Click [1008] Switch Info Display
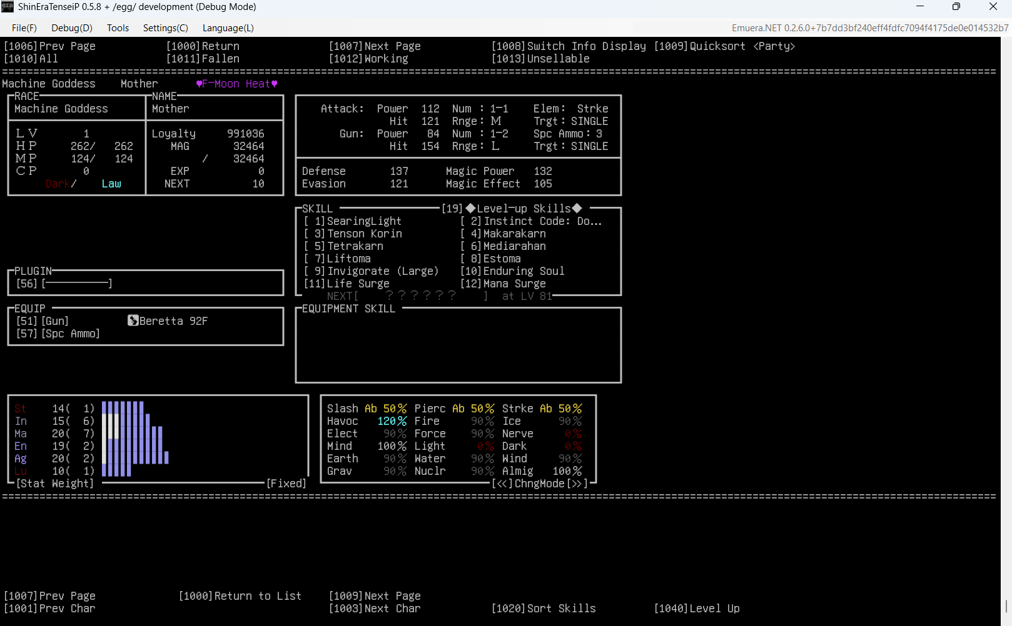 click(x=569, y=46)
